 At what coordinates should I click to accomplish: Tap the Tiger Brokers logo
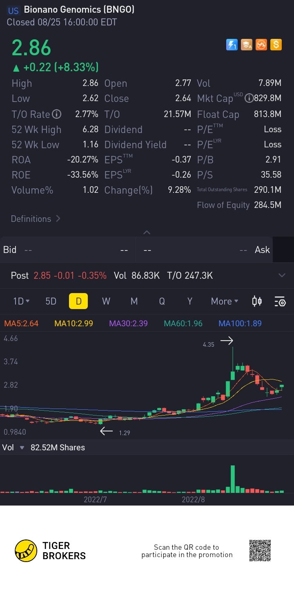[50, 551]
